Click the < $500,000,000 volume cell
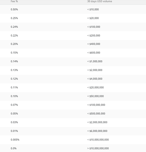Image resolution: width=146 pixels, height=152 pixels. [96, 113]
